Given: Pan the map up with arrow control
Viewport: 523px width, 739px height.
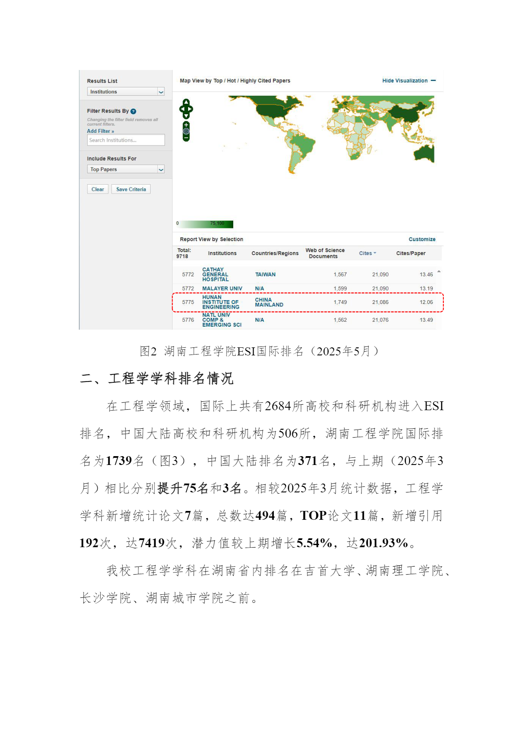Looking at the screenshot, I should coord(186,102).
